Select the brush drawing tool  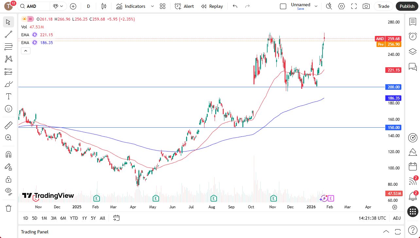tap(9, 84)
